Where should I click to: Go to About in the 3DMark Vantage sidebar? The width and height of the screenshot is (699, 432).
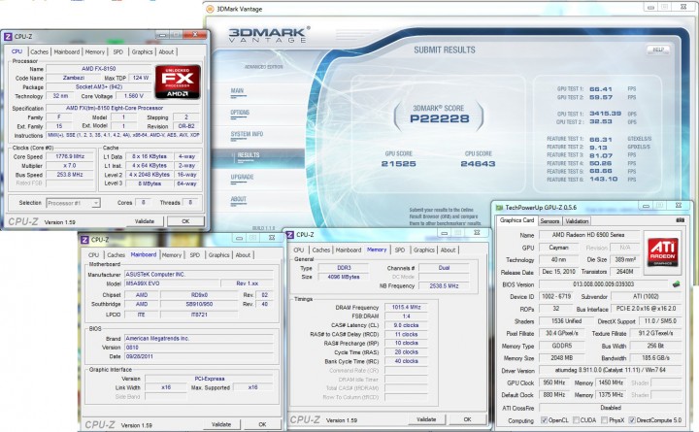coord(238,199)
